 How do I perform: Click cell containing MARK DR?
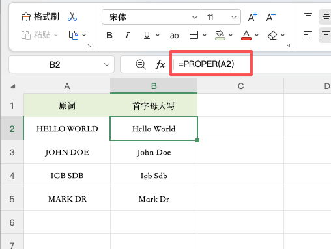pyautogui.click(x=67, y=199)
